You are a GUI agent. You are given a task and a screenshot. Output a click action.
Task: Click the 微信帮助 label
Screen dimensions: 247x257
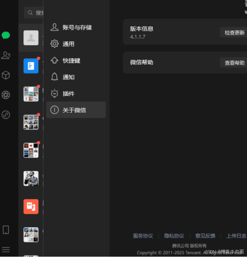click(x=142, y=62)
